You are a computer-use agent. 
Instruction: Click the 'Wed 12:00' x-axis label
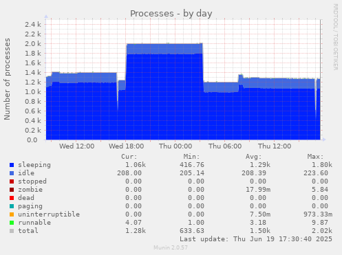click(76, 146)
